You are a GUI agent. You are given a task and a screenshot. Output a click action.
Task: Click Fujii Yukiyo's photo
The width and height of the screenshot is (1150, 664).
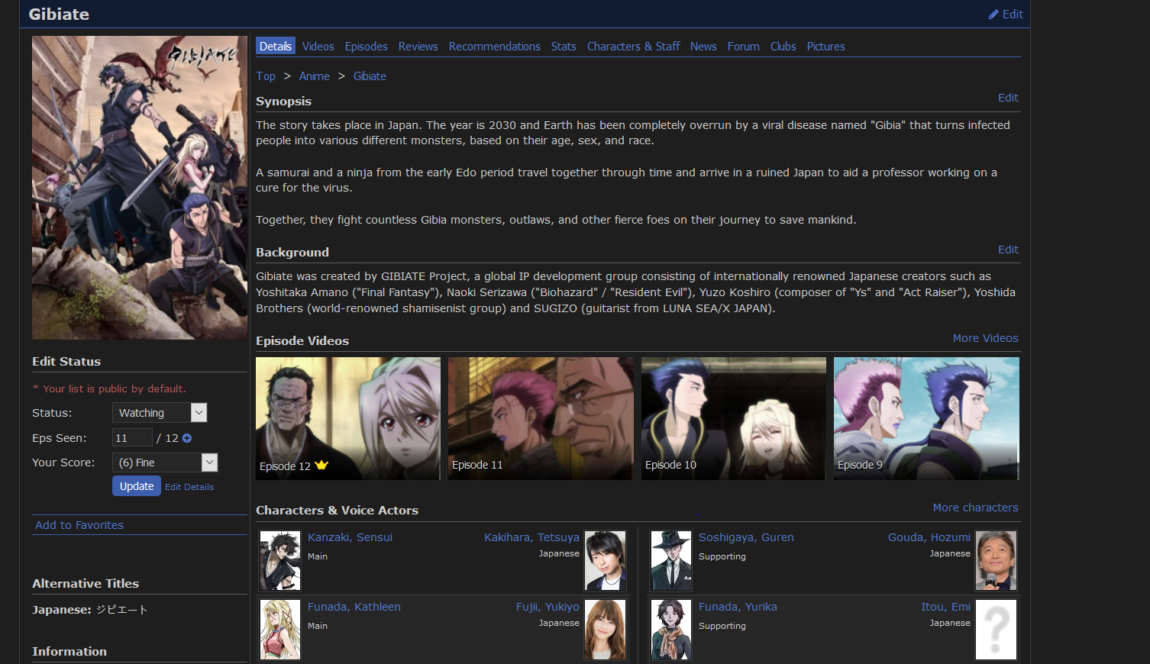[605, 630]
